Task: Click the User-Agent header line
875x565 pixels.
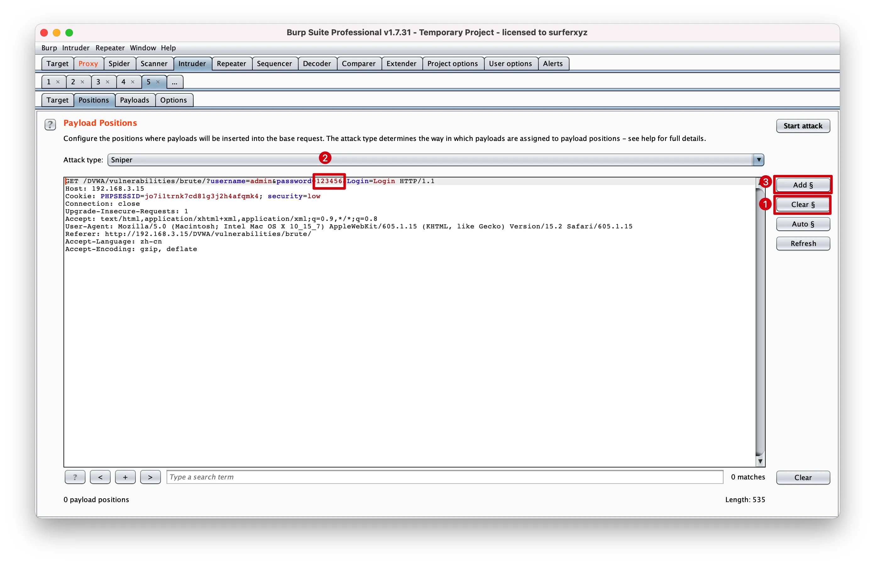Action: click(x=349, y=227)
